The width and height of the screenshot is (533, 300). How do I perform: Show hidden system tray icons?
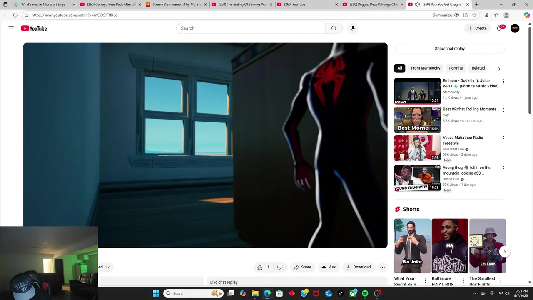point(474,293)
